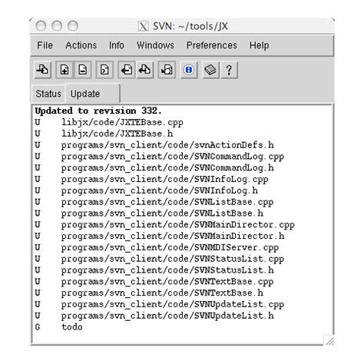Select the SVNUpdateList.cpp entry

[160, 304]
